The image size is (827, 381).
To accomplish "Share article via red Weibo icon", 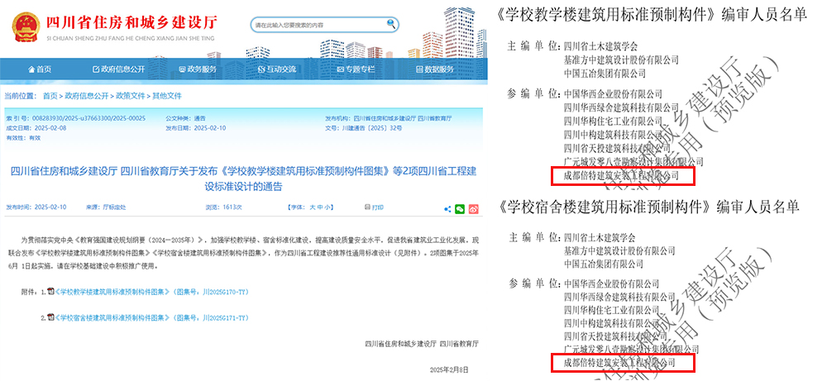I will coord(474,208).
